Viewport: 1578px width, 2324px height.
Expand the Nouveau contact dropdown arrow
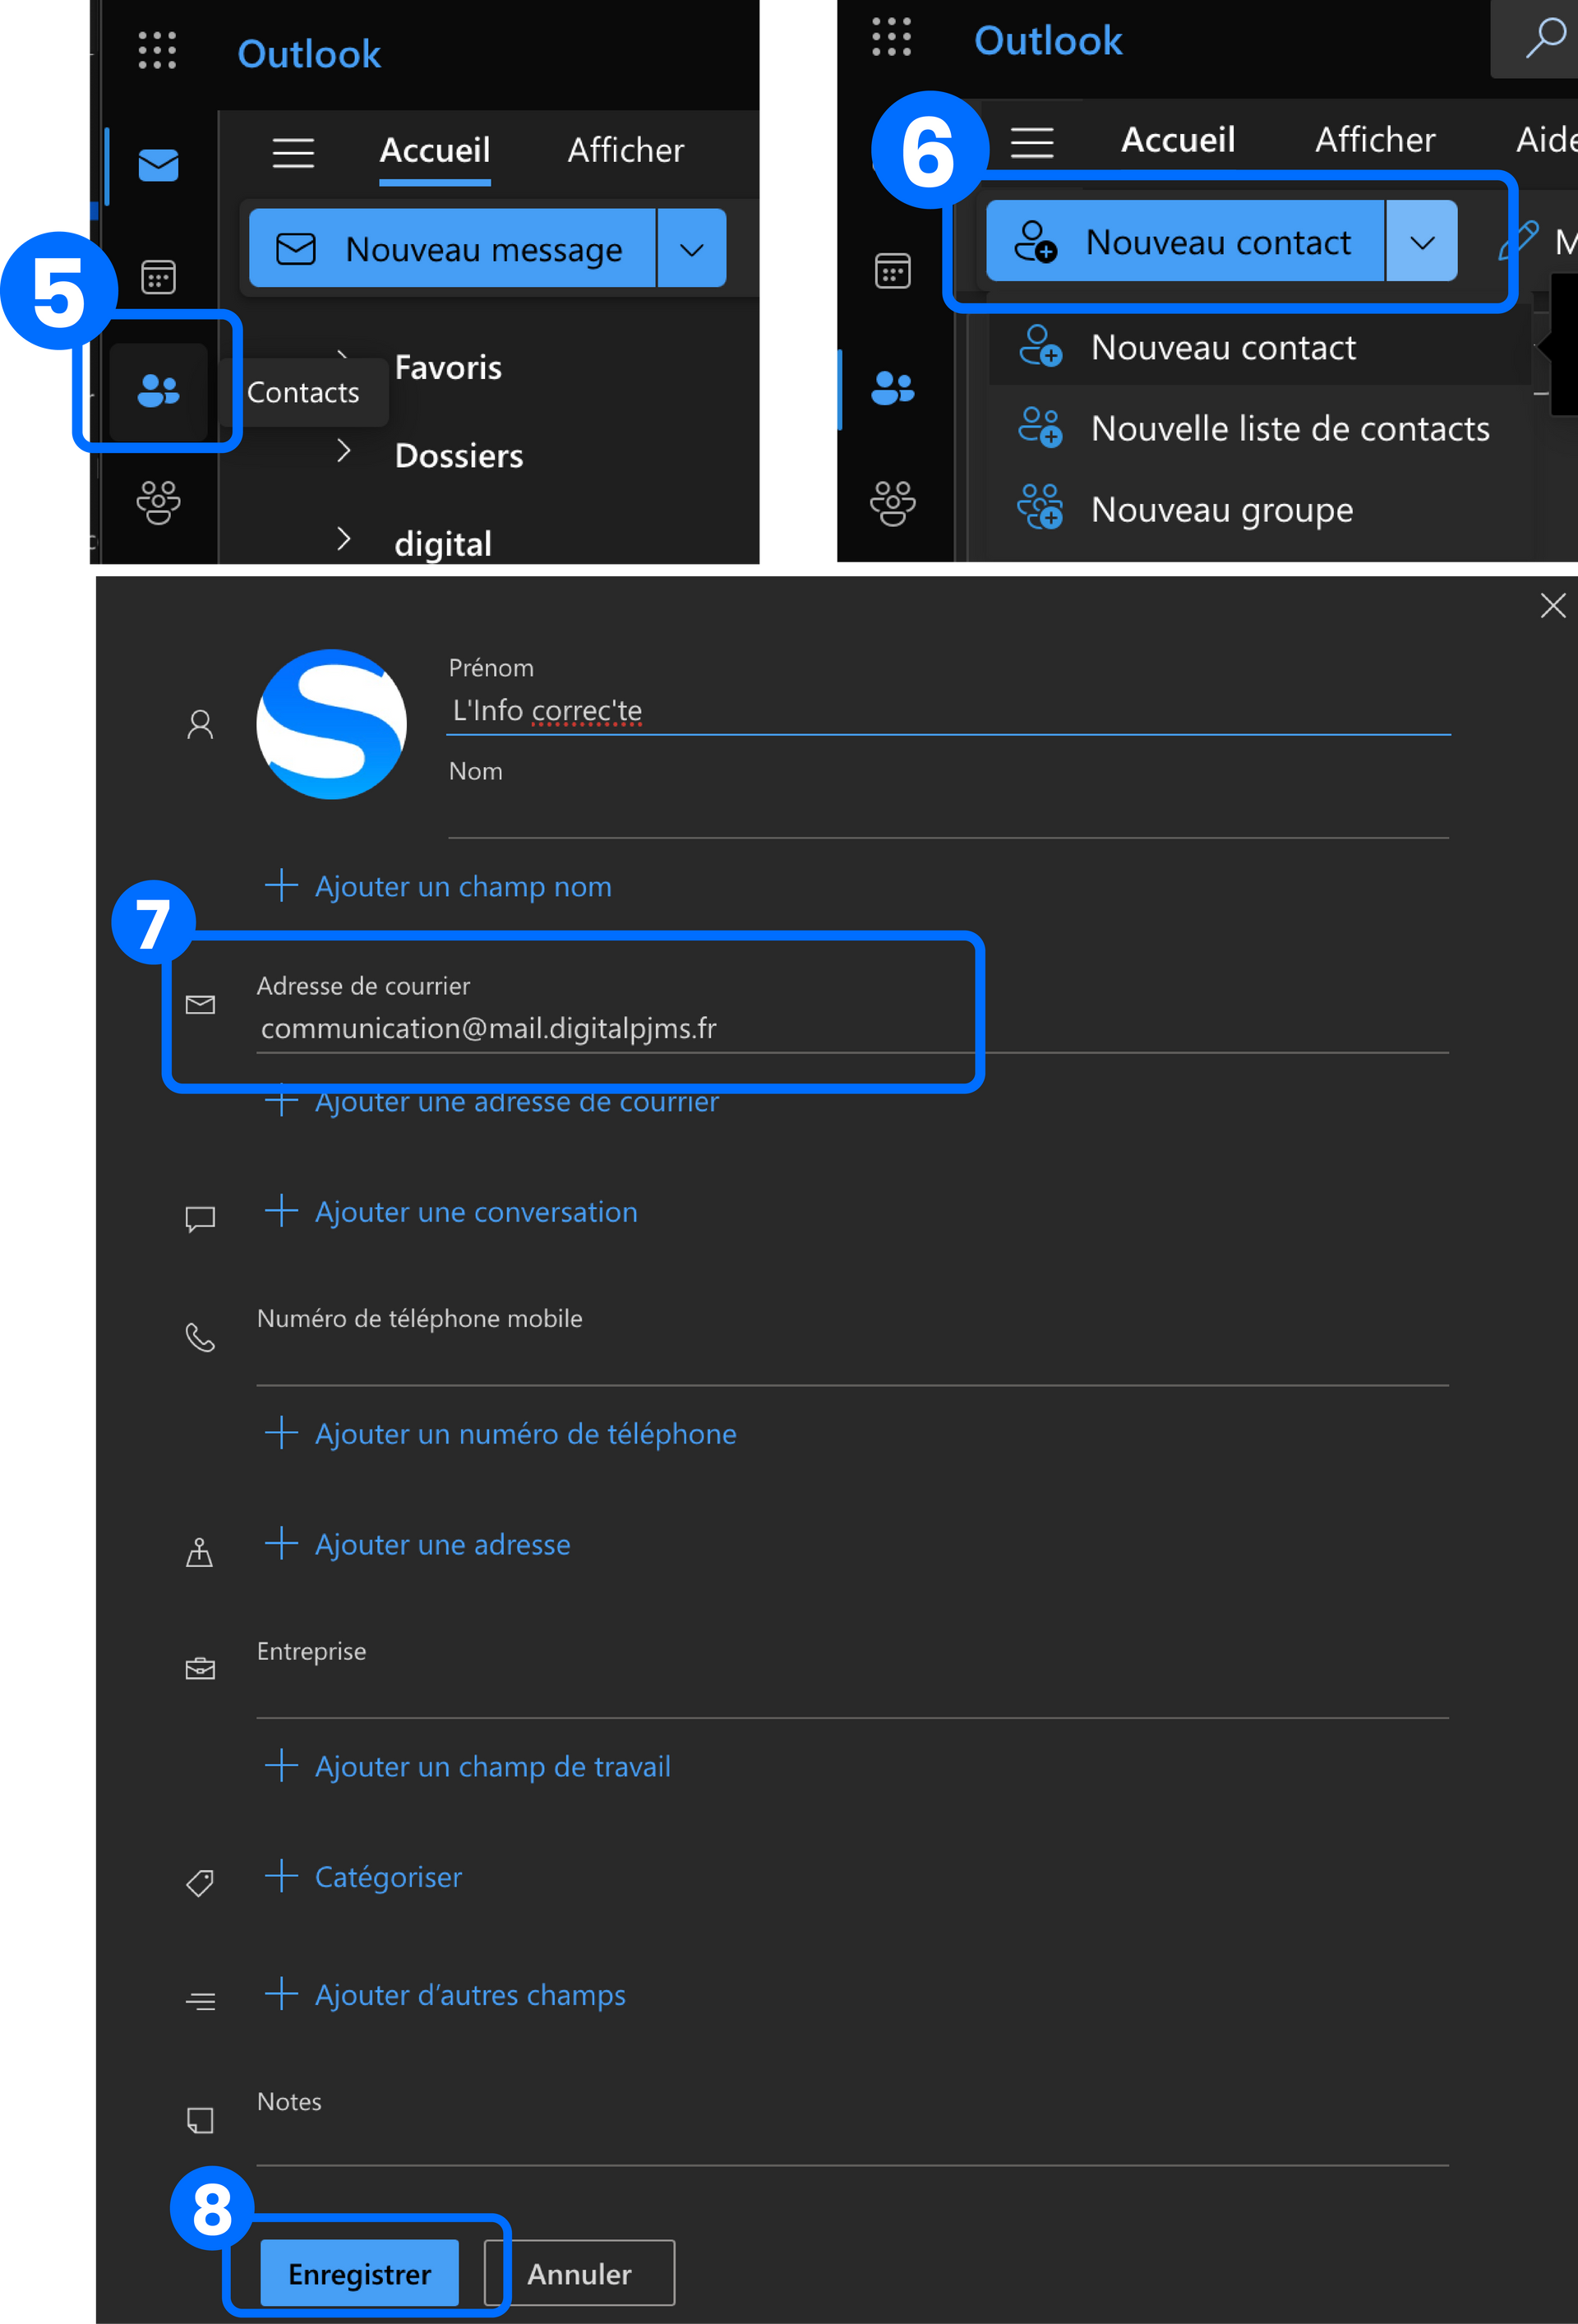(x=1421, y=241)
